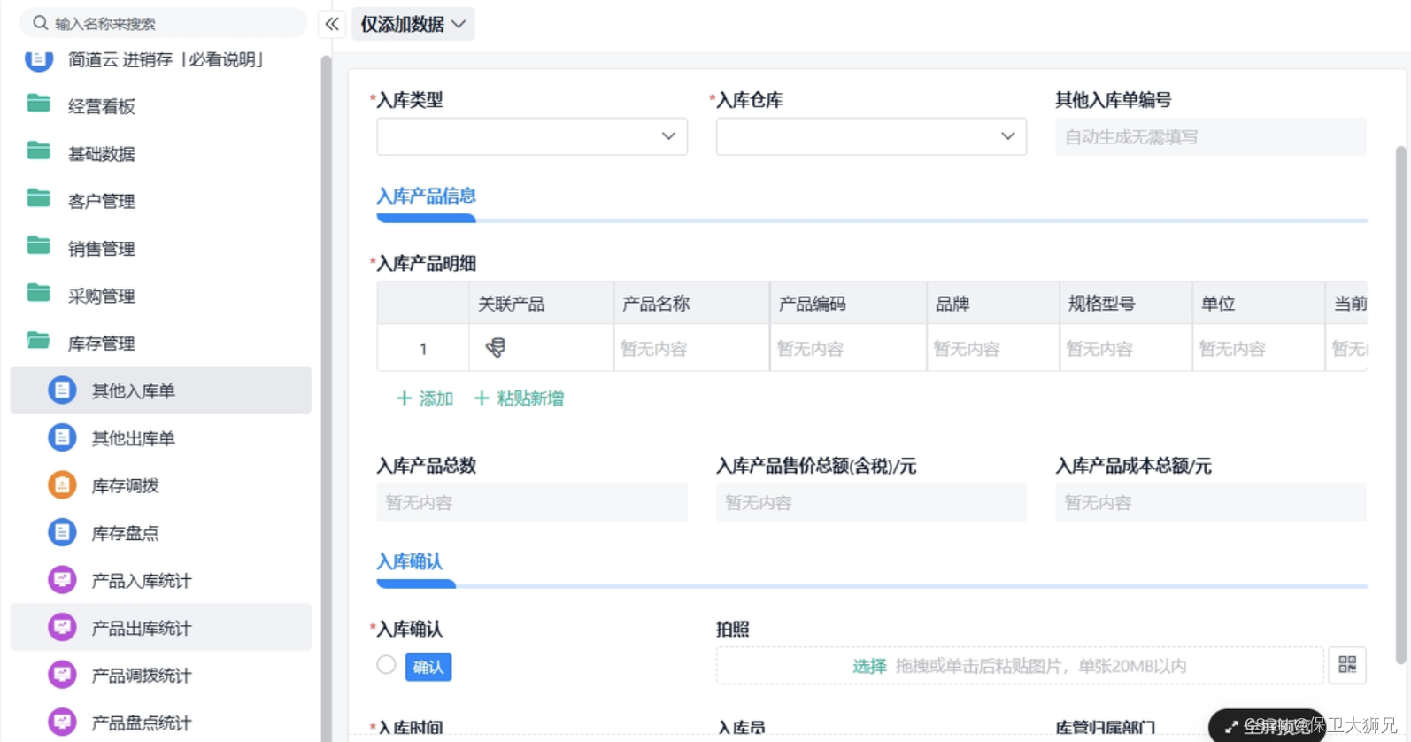Screen dimensions: 1411x742
Task: Open 经营看板 in the sidebar
Action: pyautogui.click(x=160, y=106)
